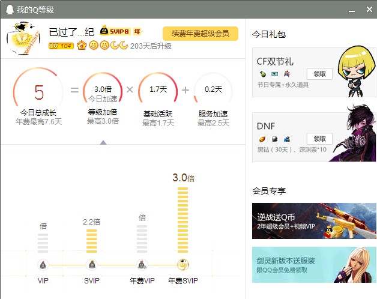Click the 今日礼包 heading

(269, 34)
